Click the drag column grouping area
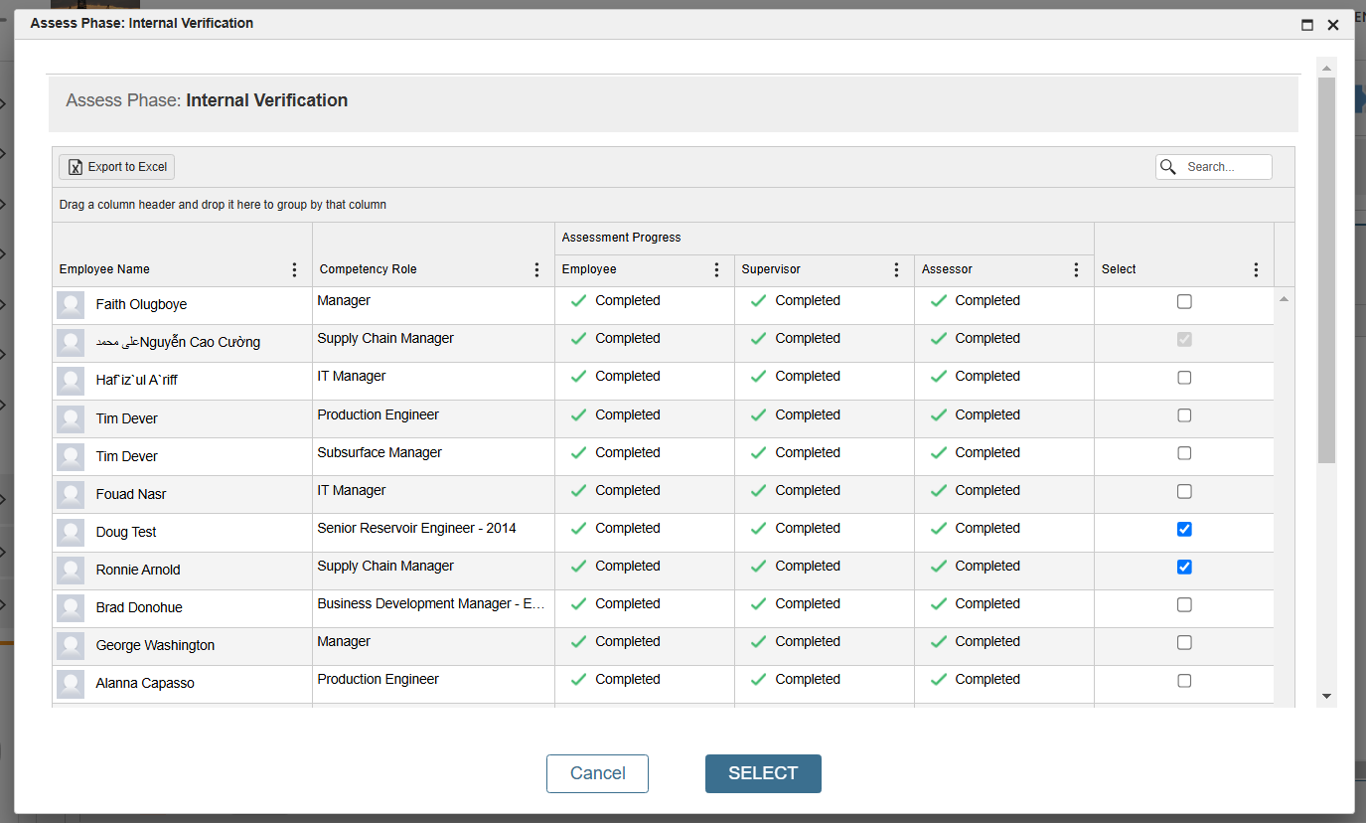The image size is (1366, 823). pyautogui.click(x=674, y=205)
